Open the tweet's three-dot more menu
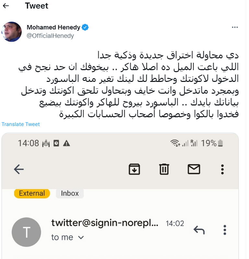This screenshot has width=249, height=259. [x=235, y=27]
